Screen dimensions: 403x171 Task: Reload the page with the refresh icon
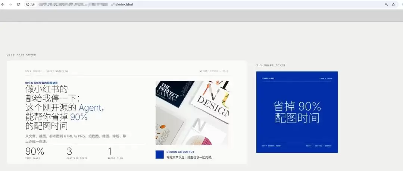coord(19,4)
